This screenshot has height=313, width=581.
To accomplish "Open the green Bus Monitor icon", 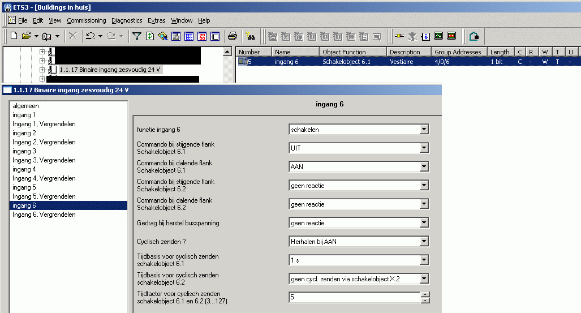I will pyautogui.click(x=438, y=36).
